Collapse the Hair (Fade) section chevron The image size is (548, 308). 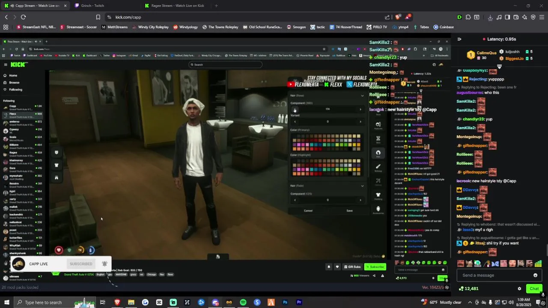pyautogui.click(x=362, y=186)
